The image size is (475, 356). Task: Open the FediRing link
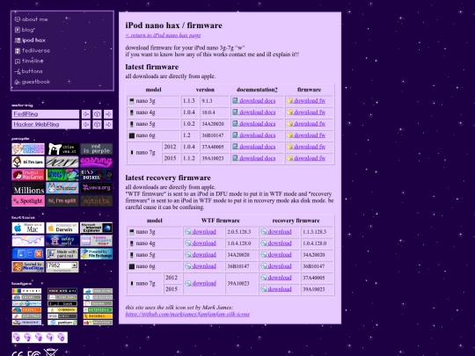tap(26, 114)
